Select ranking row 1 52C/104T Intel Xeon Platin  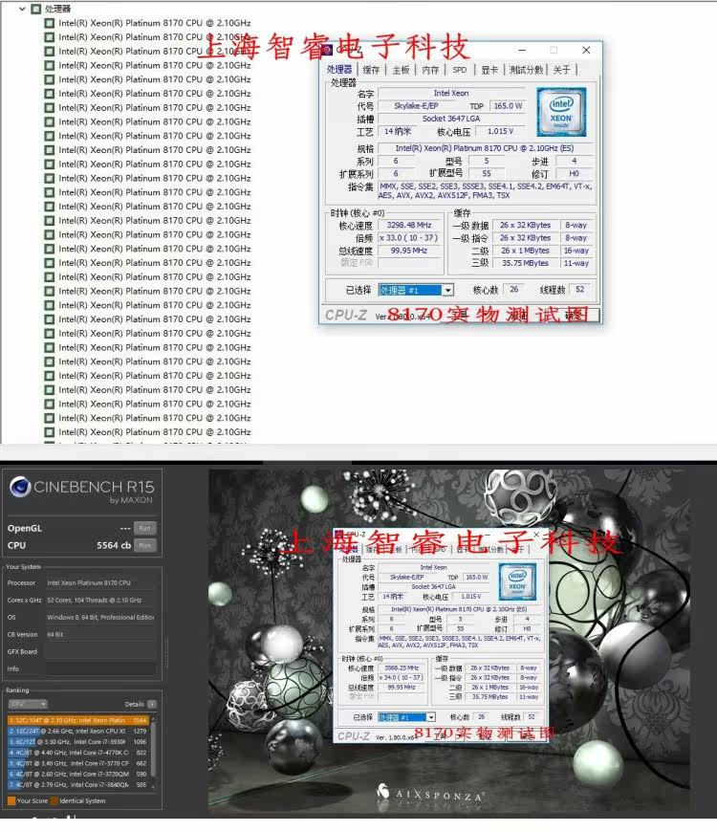pyautogui.click(x=77, y=720)
